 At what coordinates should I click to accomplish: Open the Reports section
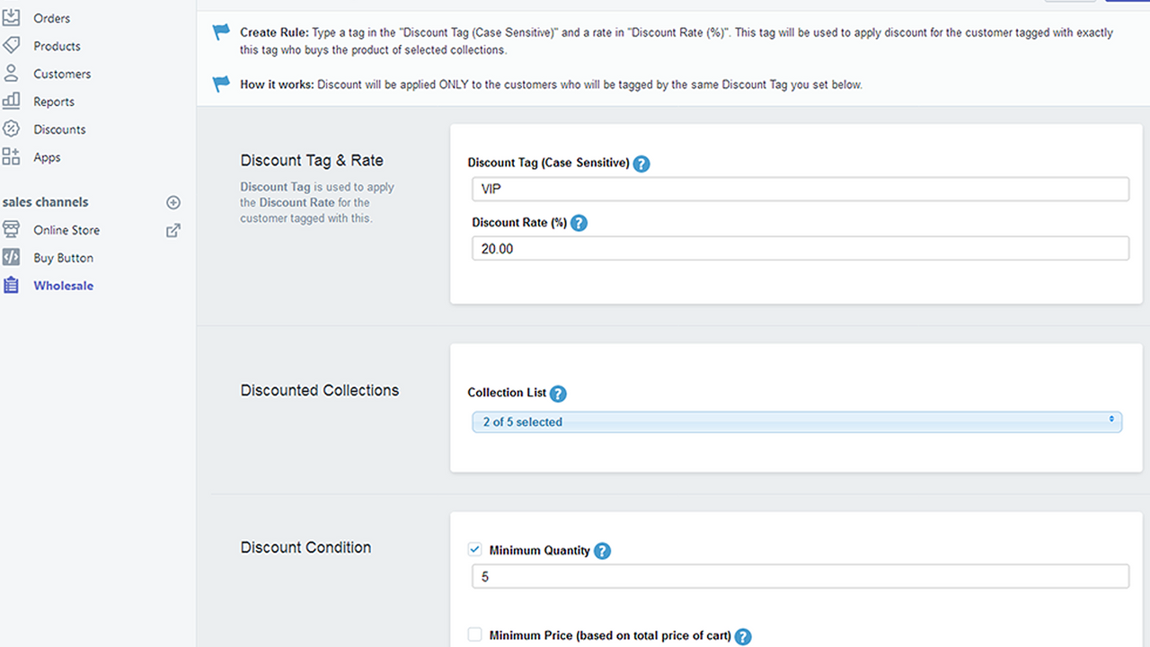coord(52,101)
